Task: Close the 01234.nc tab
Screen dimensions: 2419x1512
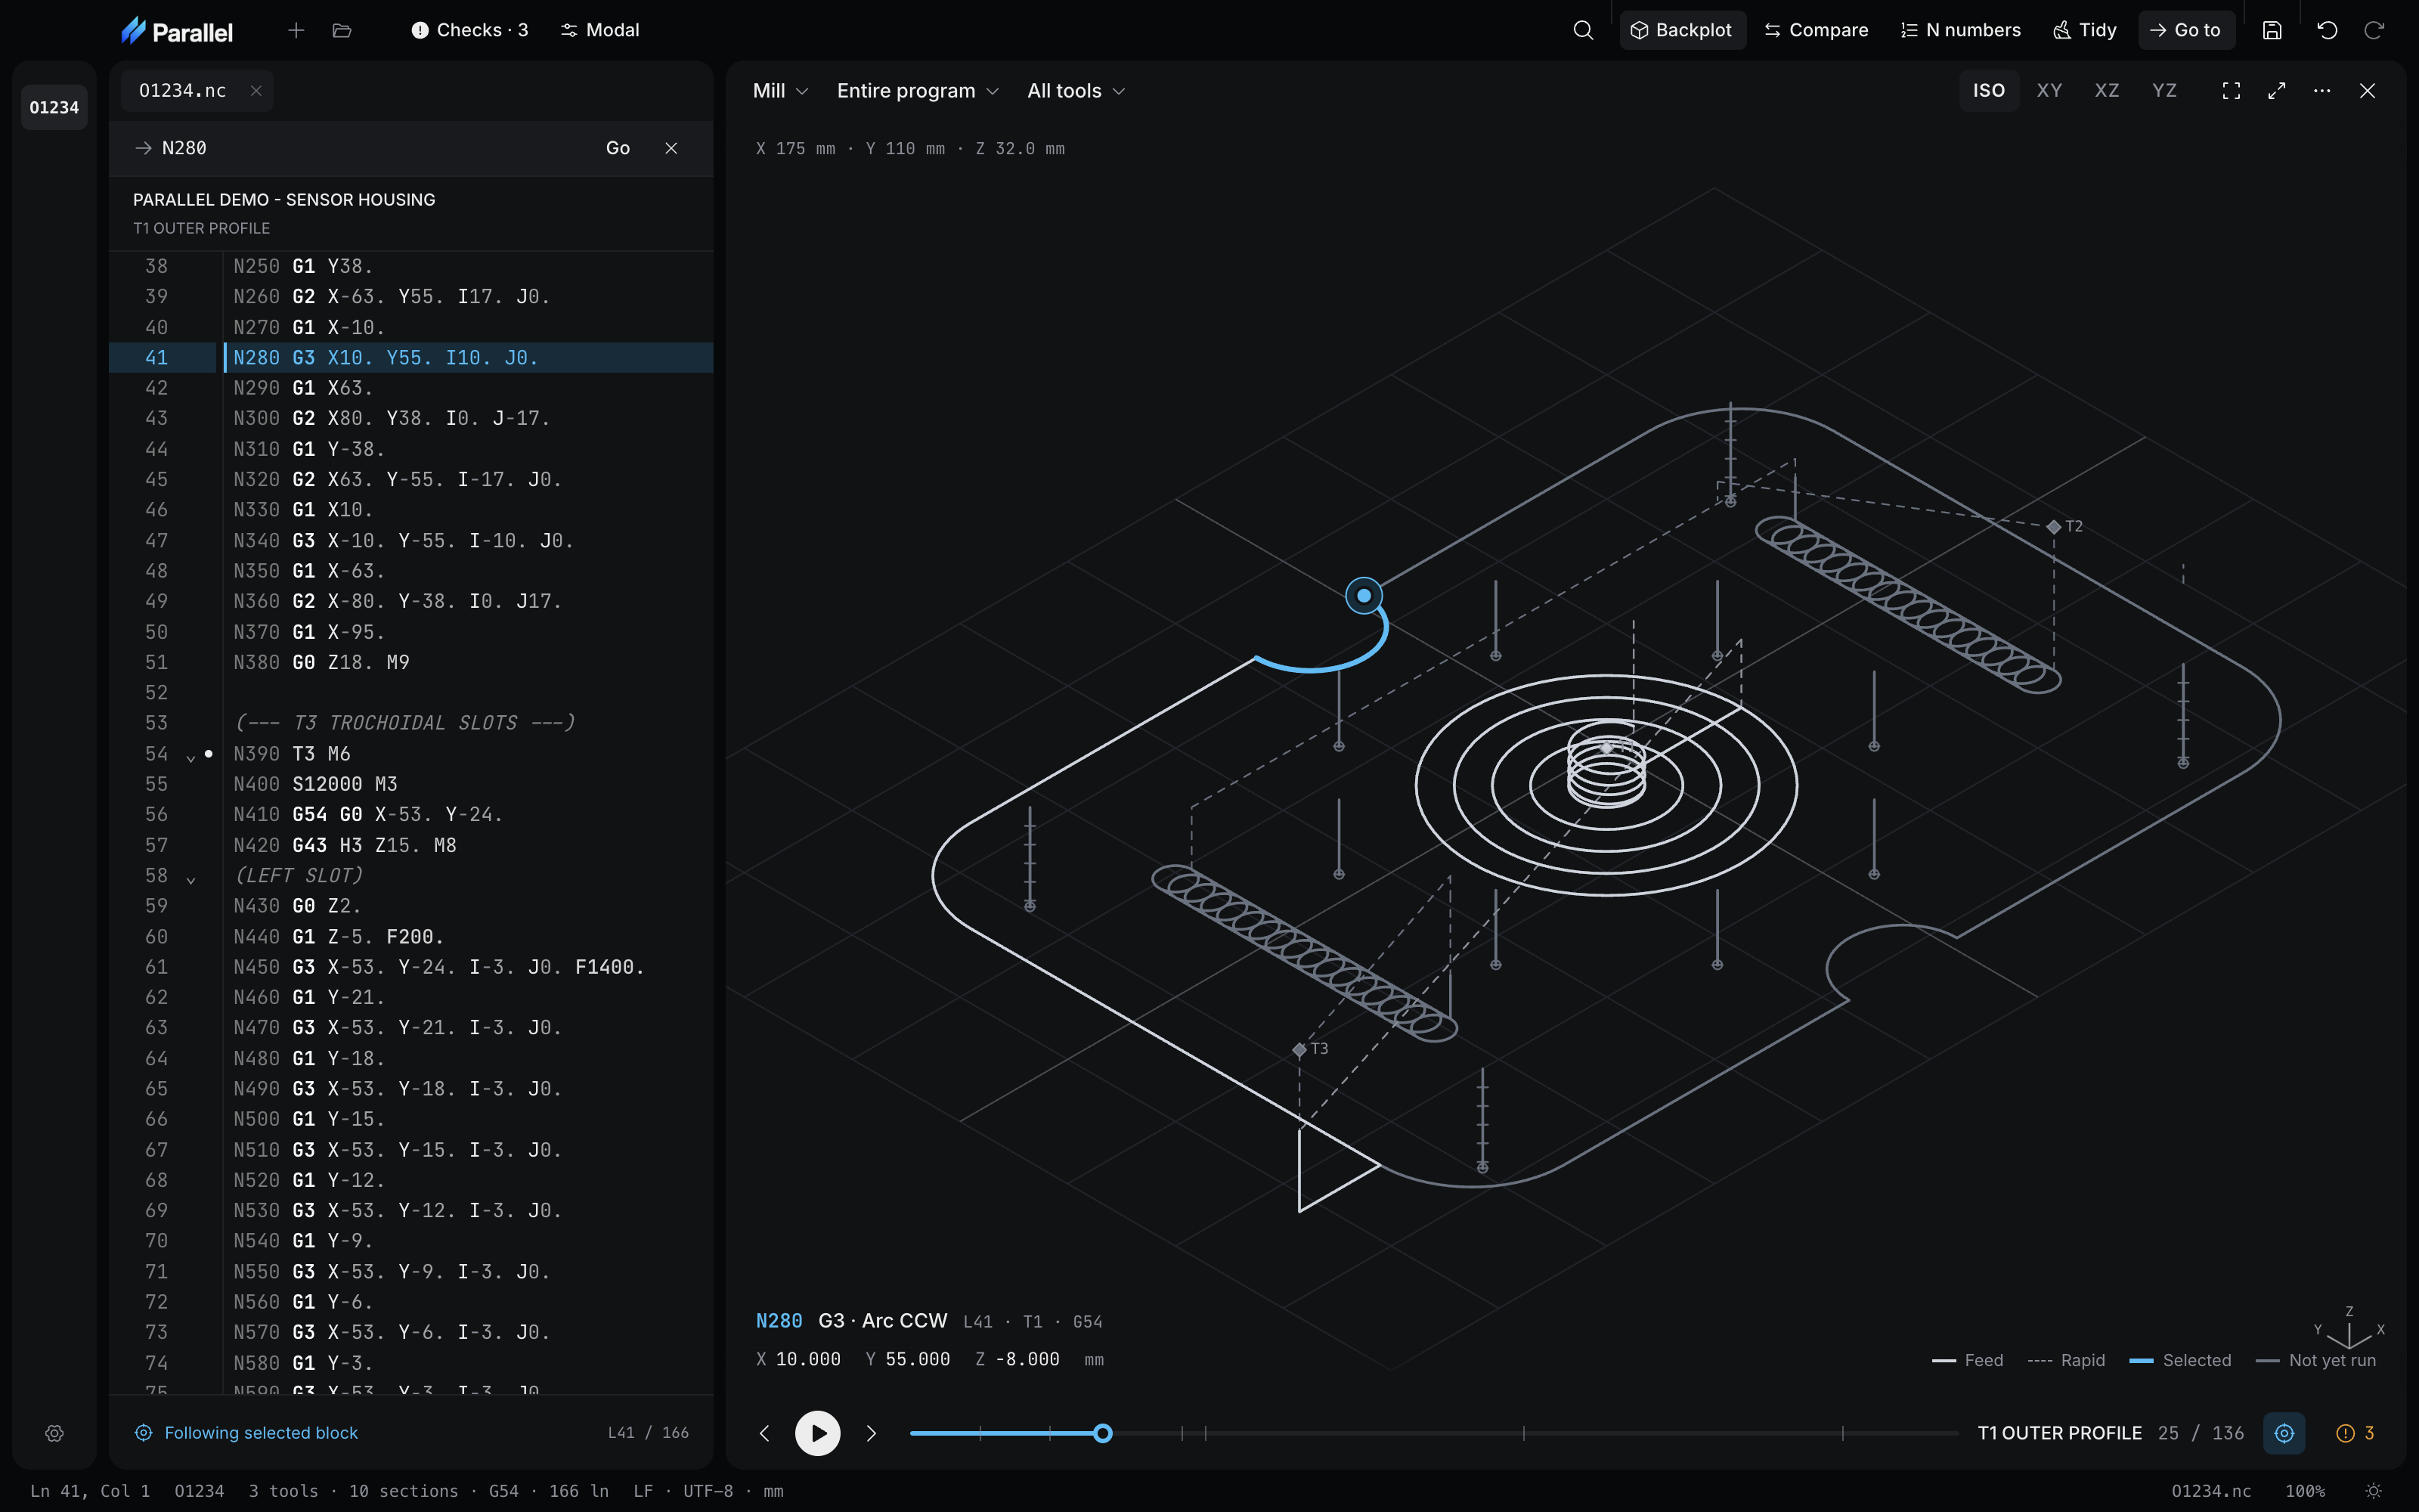Action: 256,91
